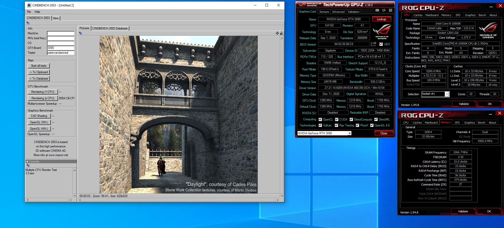
Task: Open Mainboard tab in upper CPU-Z window
Action: (x=432, y=15)
